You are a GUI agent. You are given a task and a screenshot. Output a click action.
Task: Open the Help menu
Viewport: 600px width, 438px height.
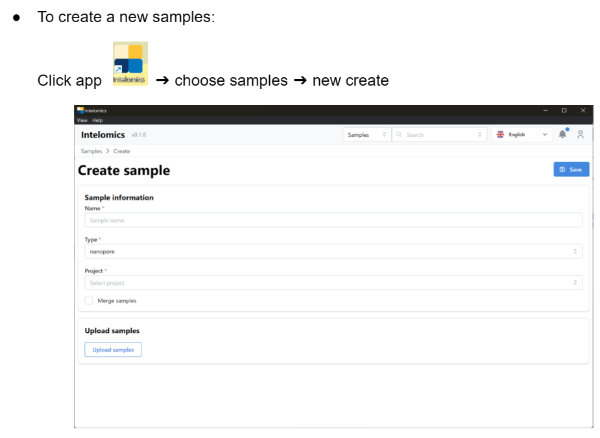[97, 120]
